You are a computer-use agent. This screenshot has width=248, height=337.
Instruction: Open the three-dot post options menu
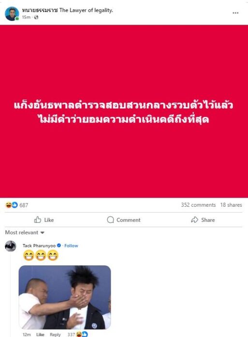point(235,13)
